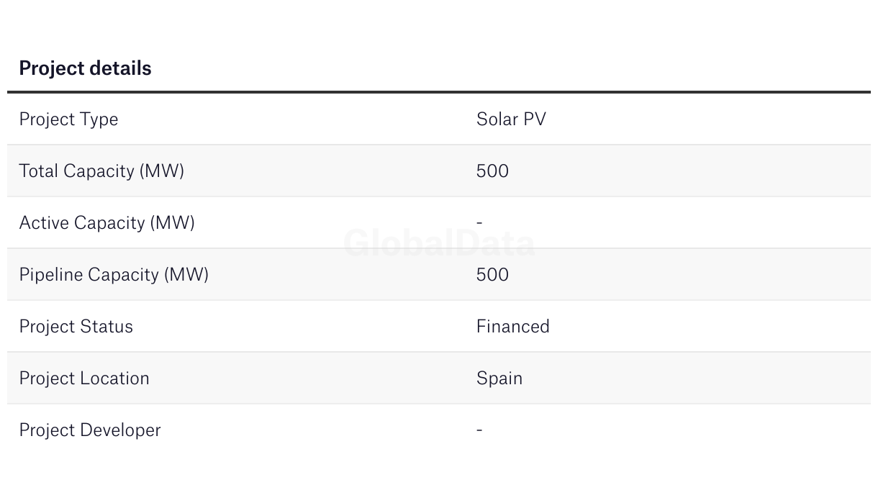878x485 pixels.
Task: Click the Project details heading
Action: pyautogui.click(x=85, y=68)
